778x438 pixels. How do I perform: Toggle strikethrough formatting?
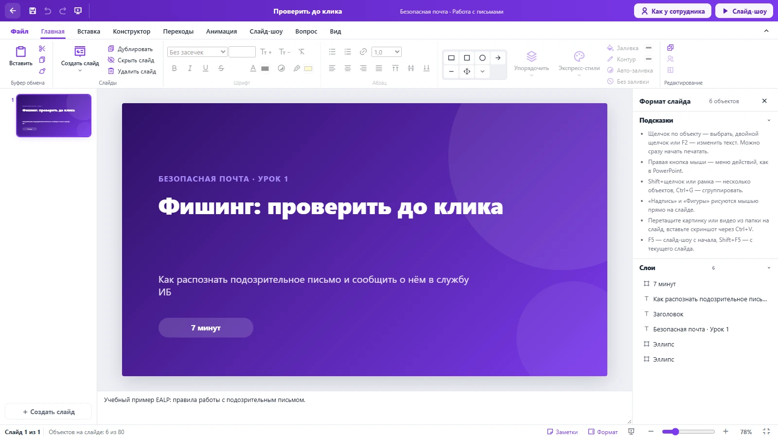click(221, 68)
